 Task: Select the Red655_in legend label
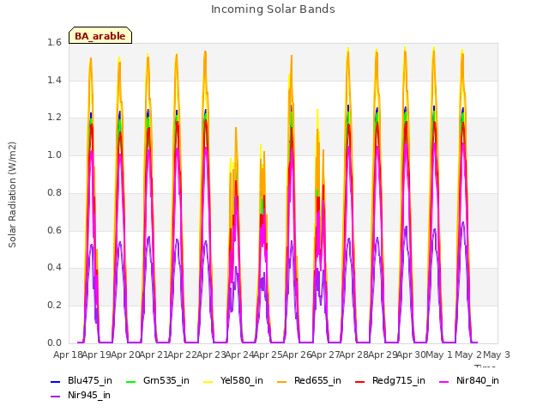pos(317,381)
